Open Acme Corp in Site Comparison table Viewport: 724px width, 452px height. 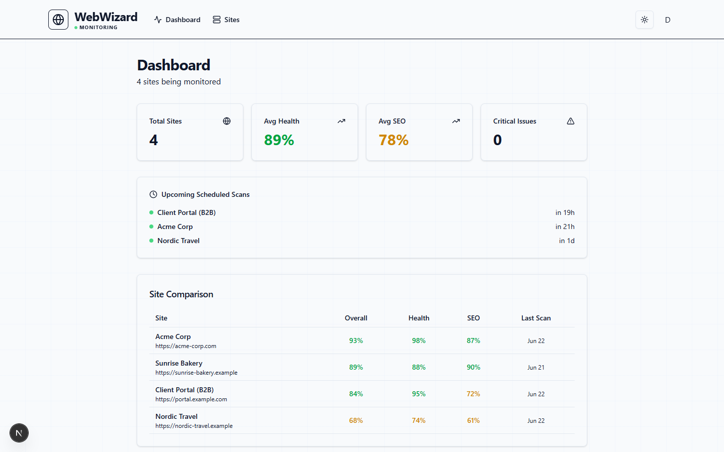173,336
